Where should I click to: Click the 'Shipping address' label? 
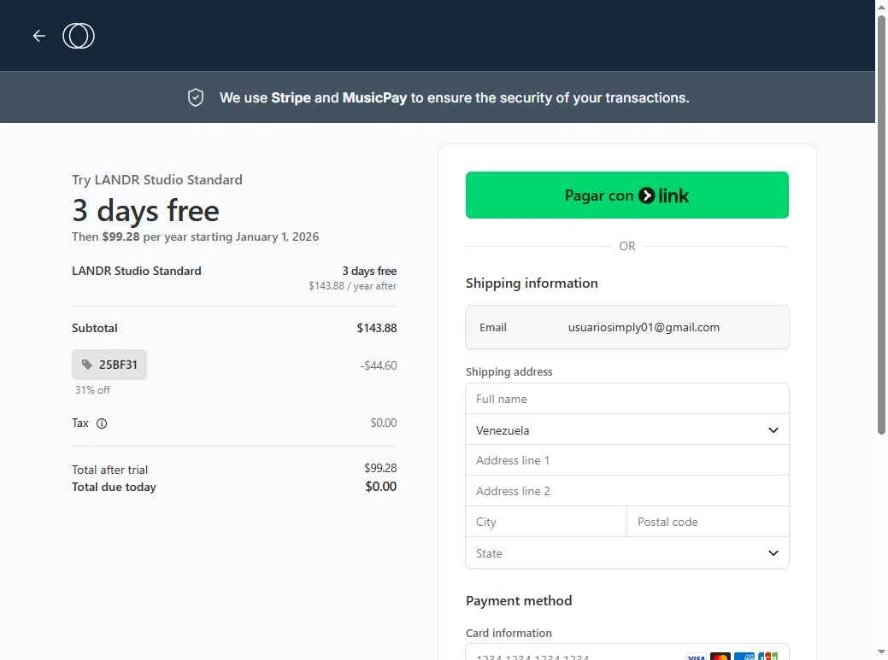pyautogui.click(x=509, y=371)
